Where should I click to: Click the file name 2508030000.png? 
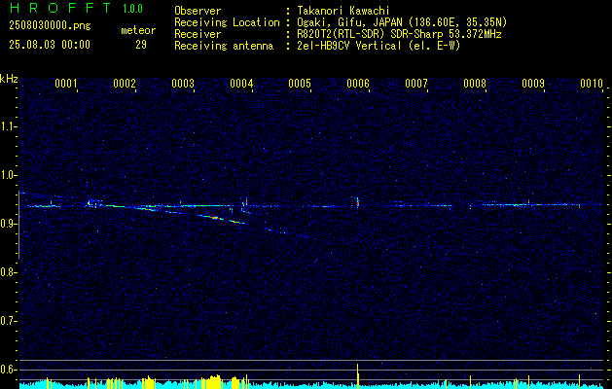(50, 26)
